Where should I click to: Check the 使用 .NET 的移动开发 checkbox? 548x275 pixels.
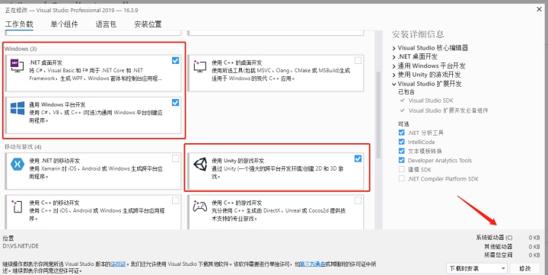176,158
